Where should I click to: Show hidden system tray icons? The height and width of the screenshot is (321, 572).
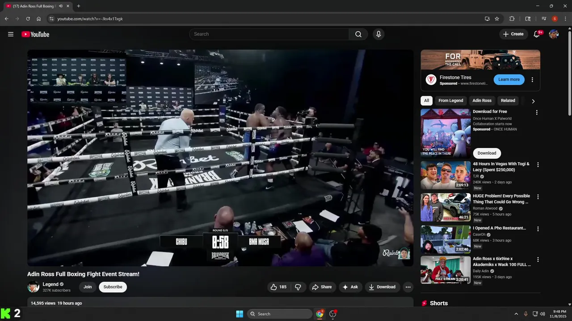tap(516, 314)
